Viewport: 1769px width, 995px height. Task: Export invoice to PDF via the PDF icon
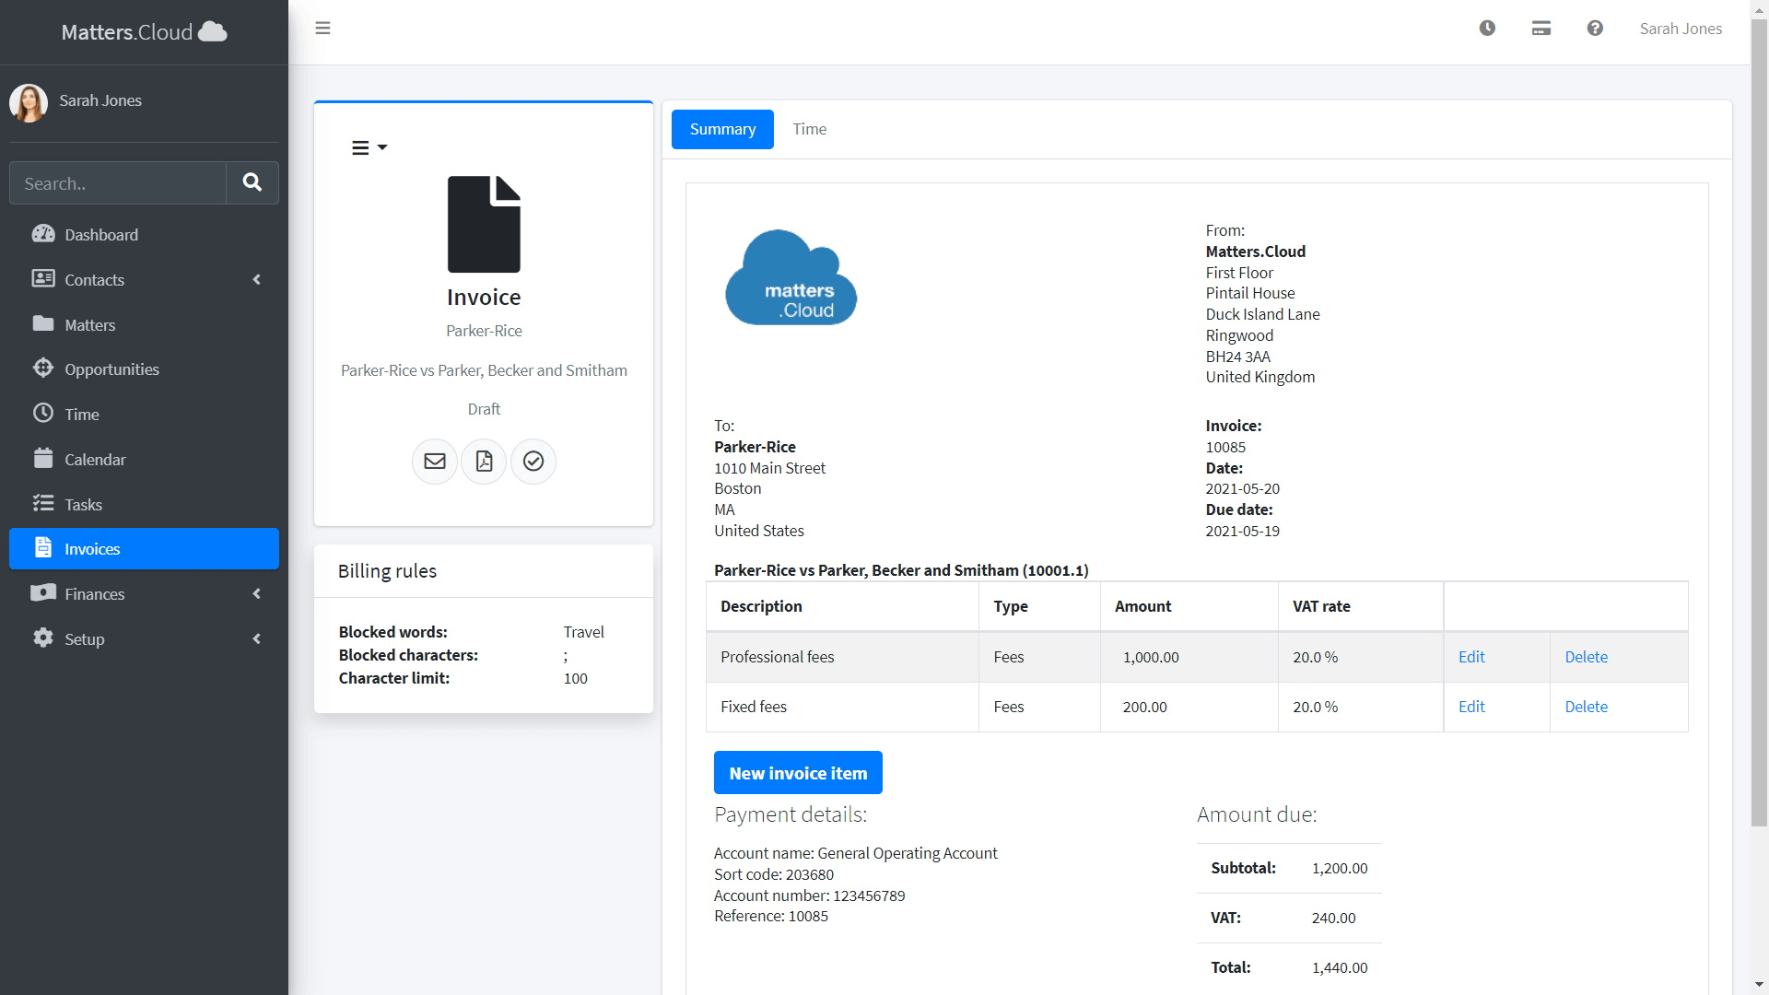pos(484,461)
